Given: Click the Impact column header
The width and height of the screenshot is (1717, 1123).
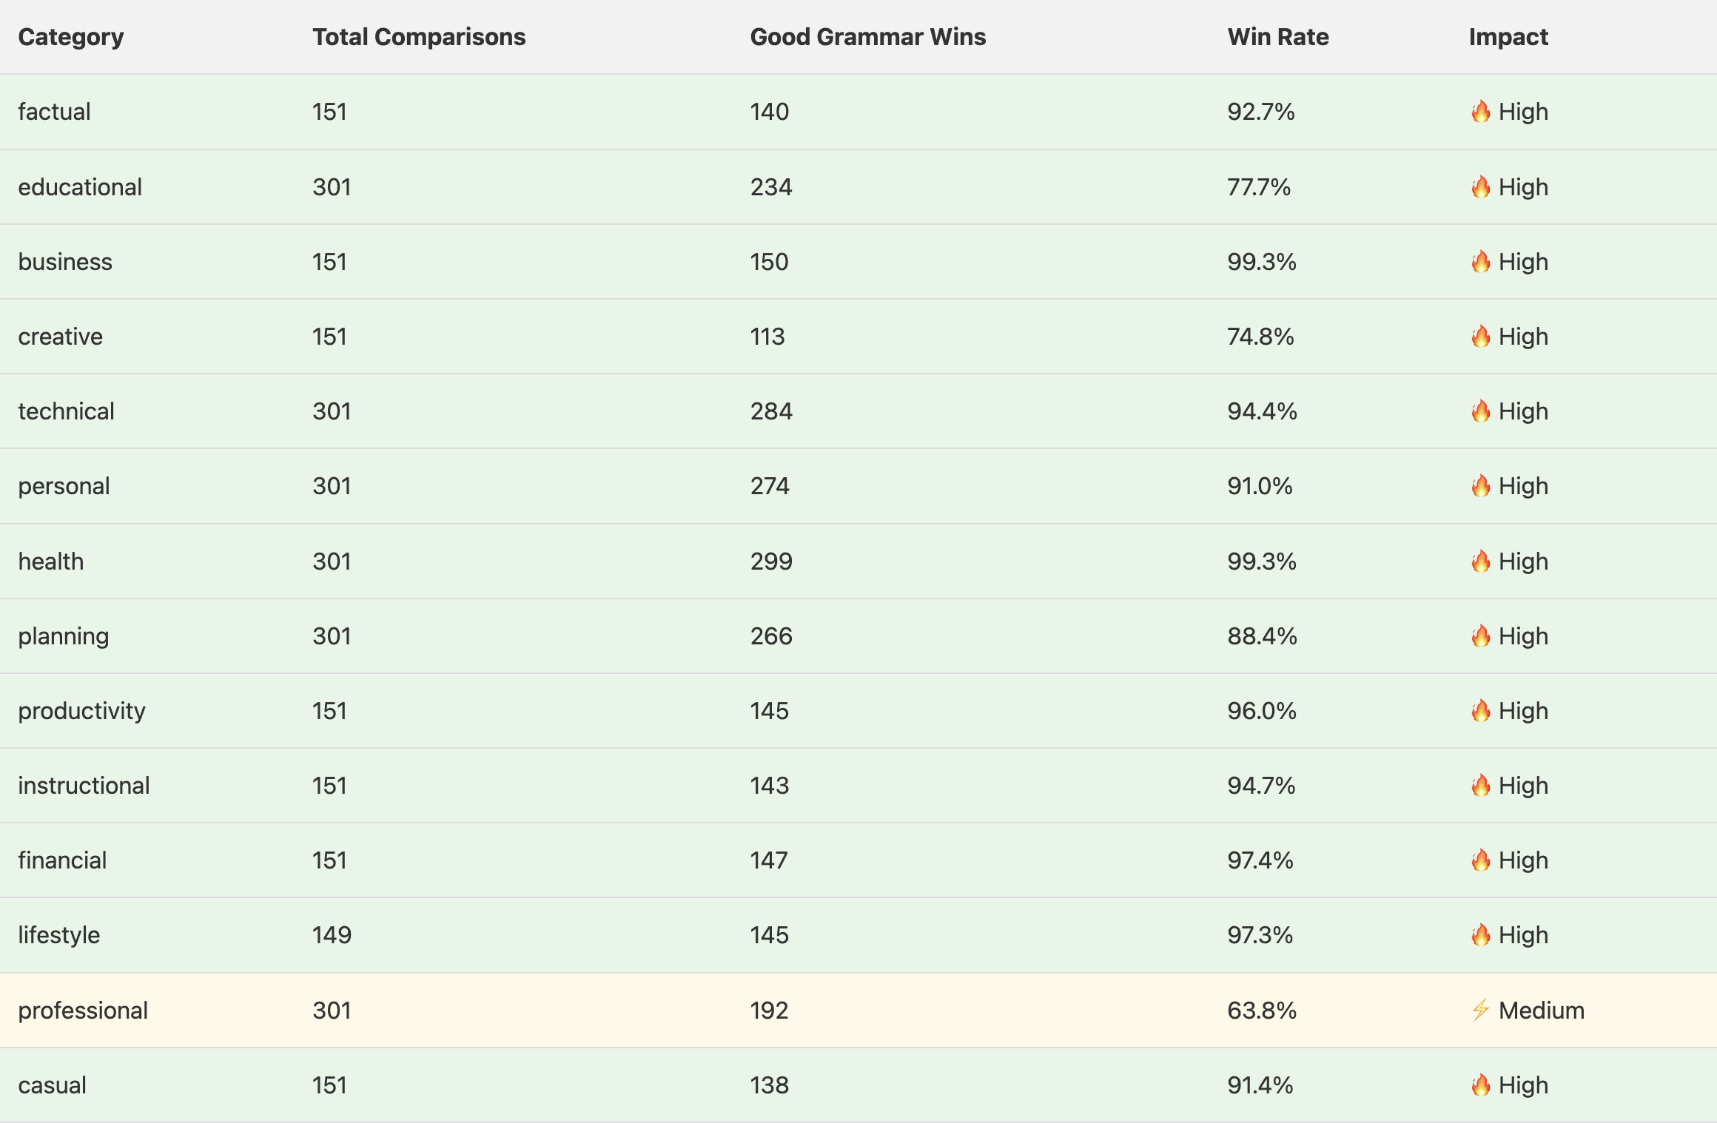Looking at the screenshot, I should (x=1508, y=37).
